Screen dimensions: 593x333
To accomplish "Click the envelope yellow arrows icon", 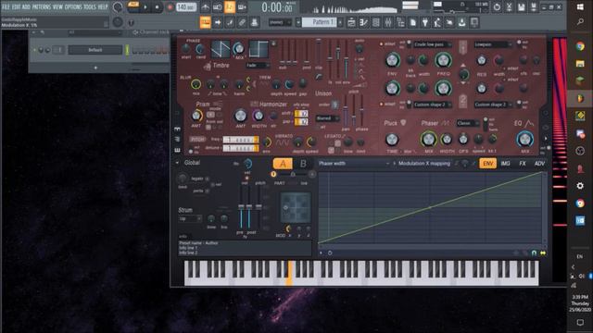I will coord(543,253).
